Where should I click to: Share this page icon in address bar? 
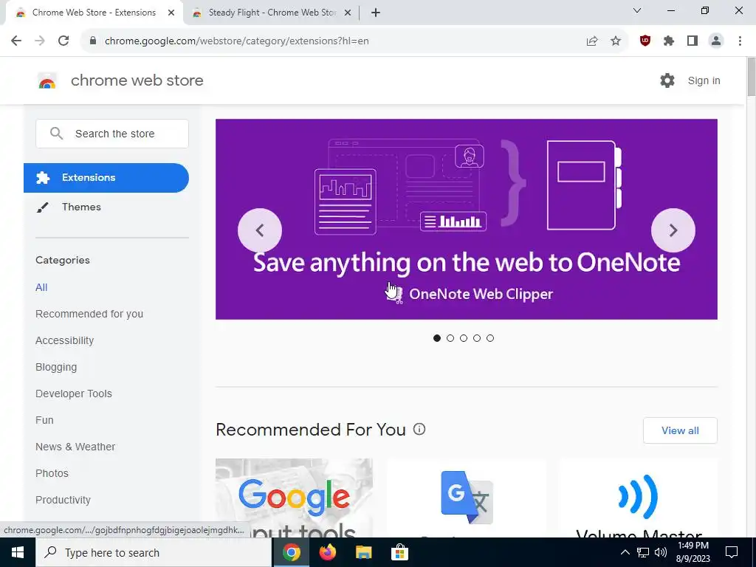[592, 41]
